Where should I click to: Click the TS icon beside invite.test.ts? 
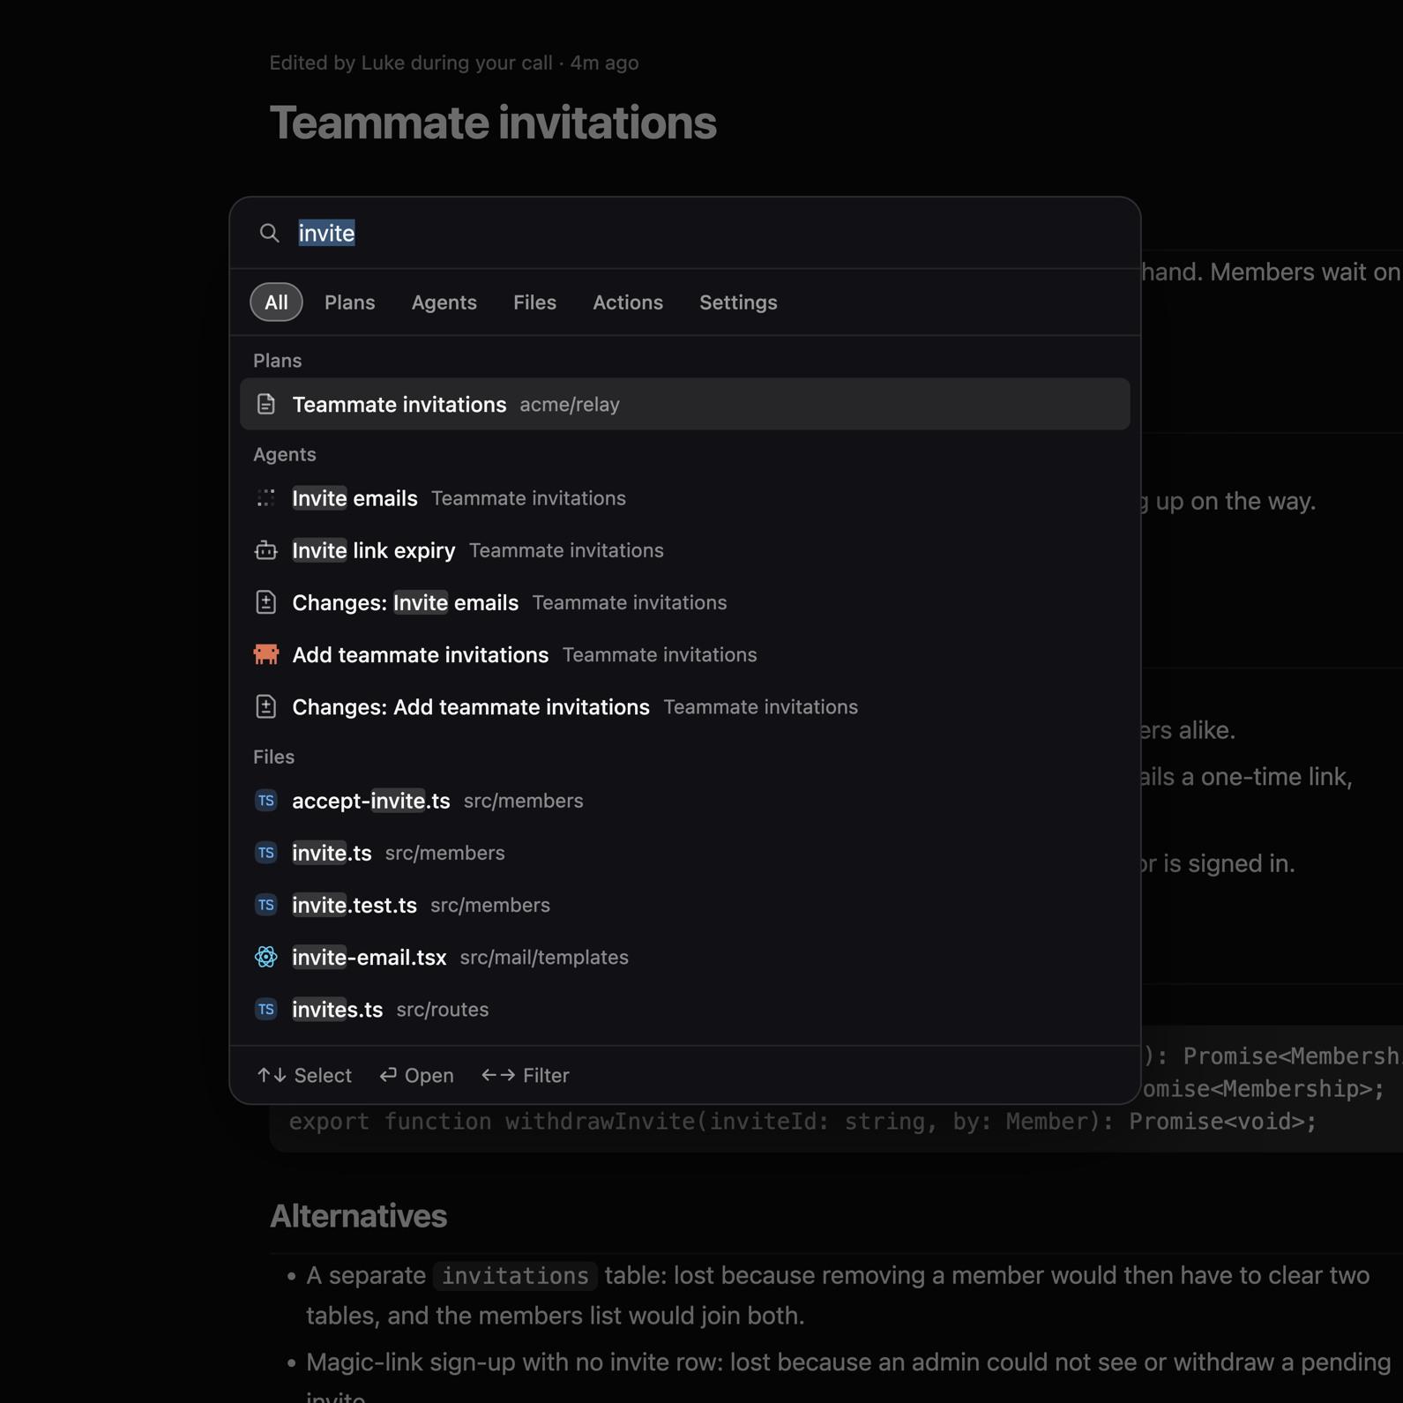pos(265,905)
